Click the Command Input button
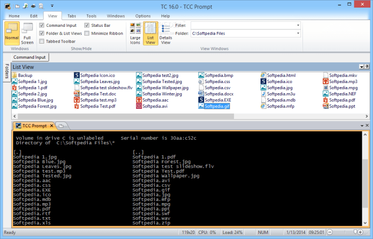The width and height of the screenshot is (373, 239). [x=29, y=57]
